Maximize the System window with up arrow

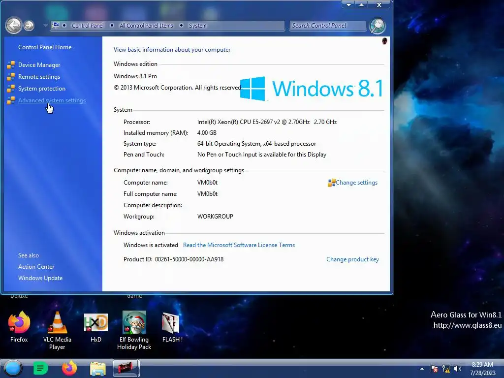pyautogui.click(x=362, y=4)
